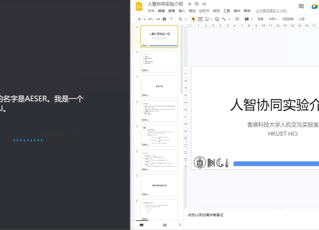
Task: Collapse the slide filmstrip panel
Action: [180, 225]
